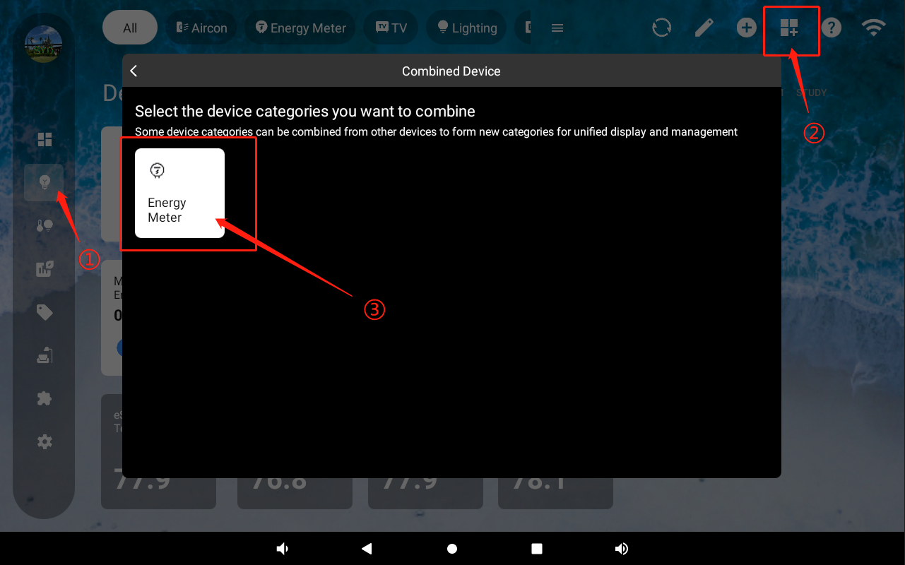Select the Energy Meter category card
905x565 pixels.
point(179,193)
